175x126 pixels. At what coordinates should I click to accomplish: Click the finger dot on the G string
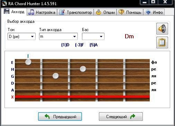coord(56,76)
